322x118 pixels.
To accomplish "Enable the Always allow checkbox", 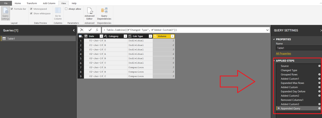I will point(66,9).
